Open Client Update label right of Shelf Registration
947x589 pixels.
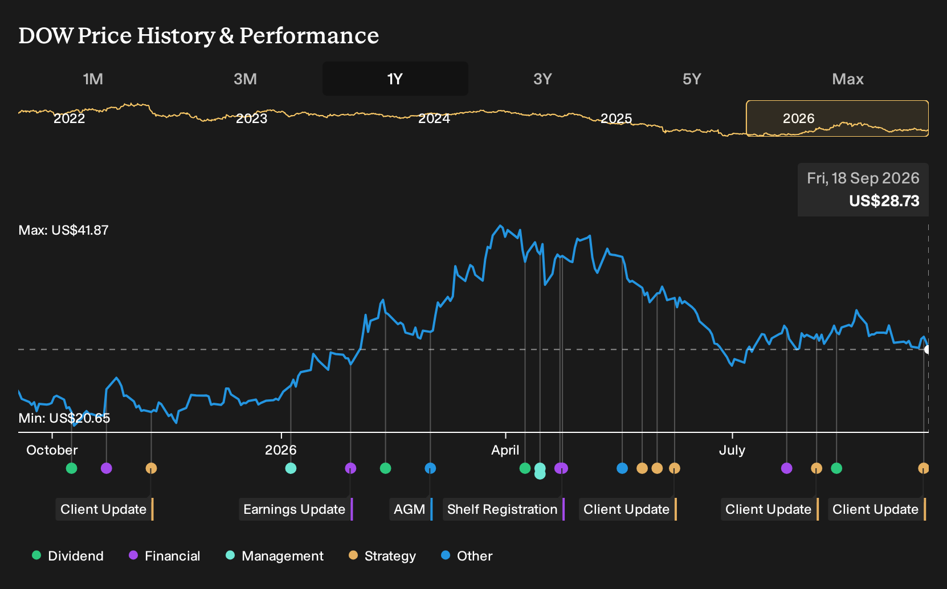628,509
